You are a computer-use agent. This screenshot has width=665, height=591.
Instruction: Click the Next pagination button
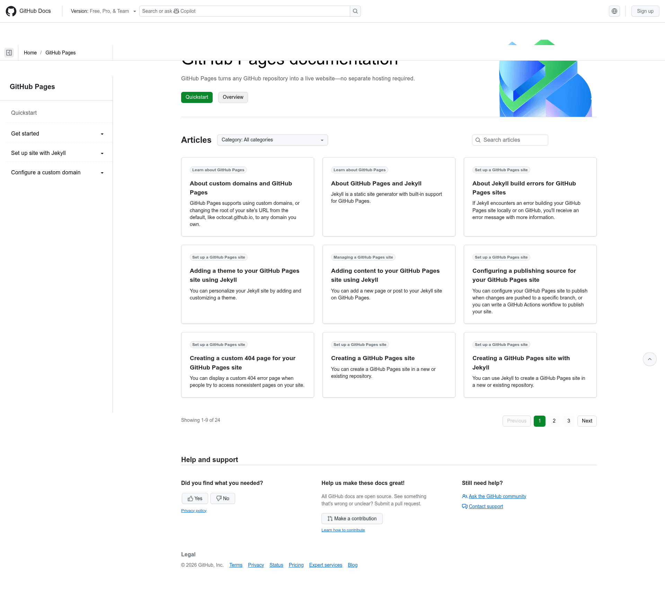click(x=587, y=421)
